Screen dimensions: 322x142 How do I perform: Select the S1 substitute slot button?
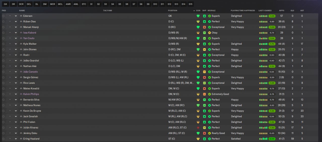click(91, 4)
